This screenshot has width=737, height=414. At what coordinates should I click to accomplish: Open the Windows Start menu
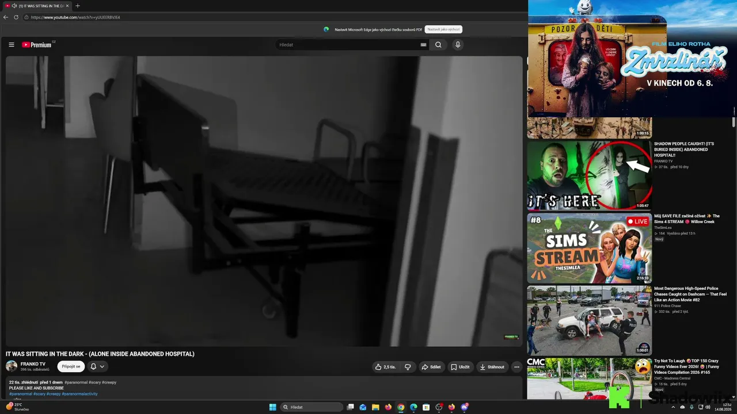273,407
